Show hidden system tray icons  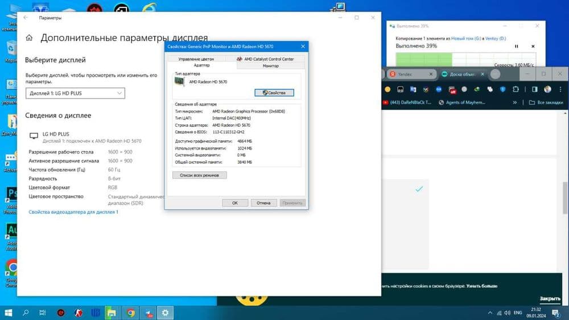[490, 313]
